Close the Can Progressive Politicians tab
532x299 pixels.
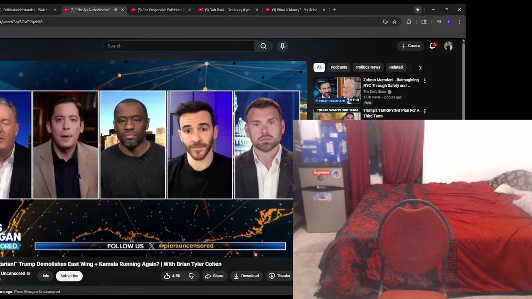pos(190,10)
